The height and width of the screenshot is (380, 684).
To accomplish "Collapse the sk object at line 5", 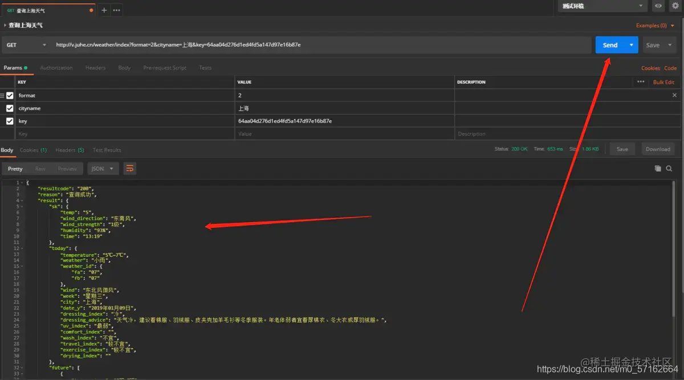I will pyautogui.click(x=22, y=206).
